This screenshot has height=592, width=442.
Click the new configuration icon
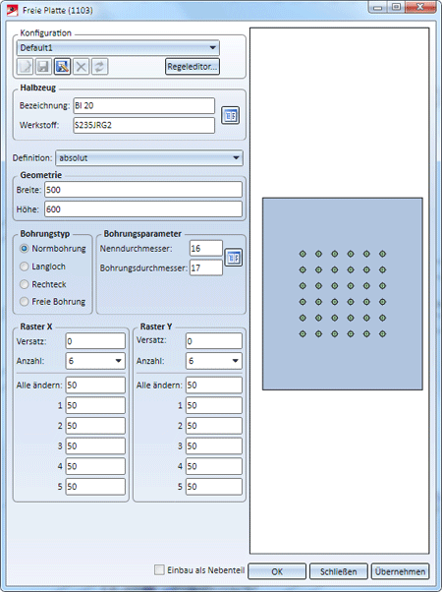pos(26,67)
